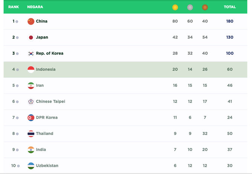Viewport: 252px width, 174px height.
Task: Open the India country link
Action: point(41,150)
